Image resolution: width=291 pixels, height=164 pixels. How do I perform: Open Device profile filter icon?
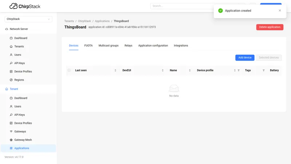pyautogui.click(x=239, y=70)
